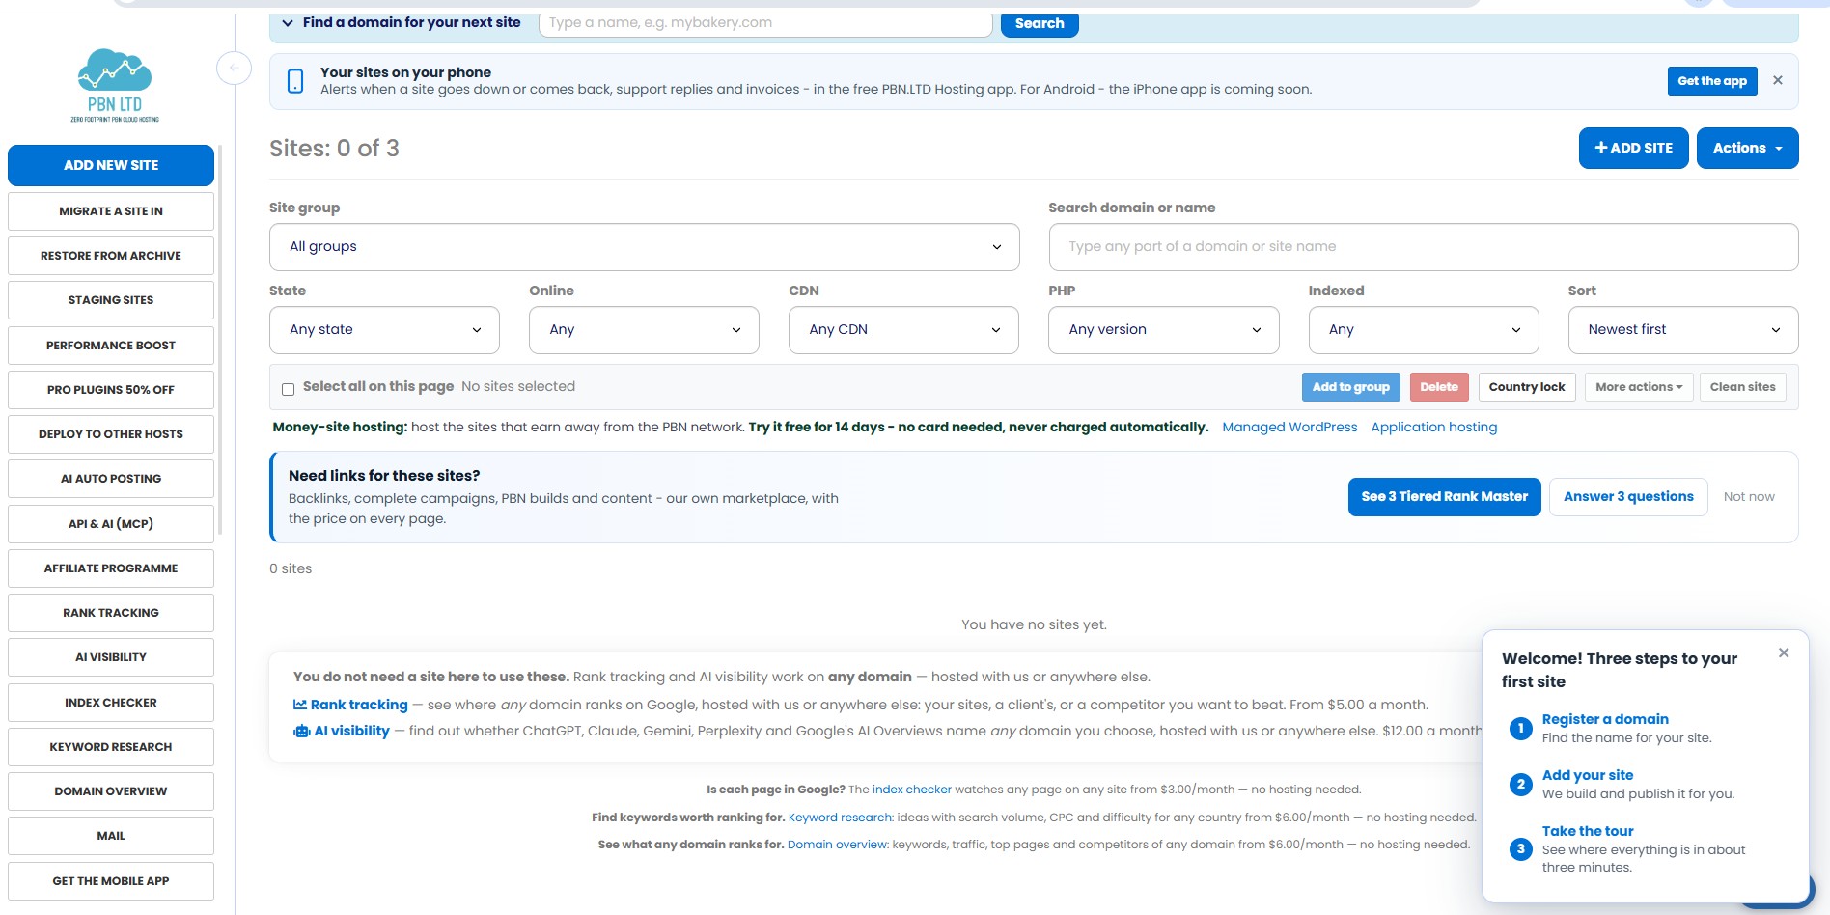Close the Welcome three steps popup
This screenshot has width=1830, height=915.
(x=1784, y=652)
